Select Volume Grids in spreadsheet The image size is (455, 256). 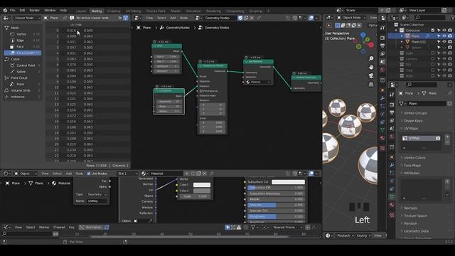point(21,90)
